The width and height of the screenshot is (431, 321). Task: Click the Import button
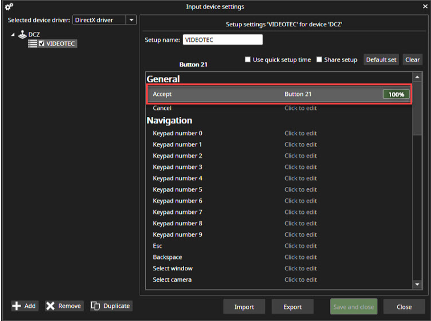tap(244, 307)
